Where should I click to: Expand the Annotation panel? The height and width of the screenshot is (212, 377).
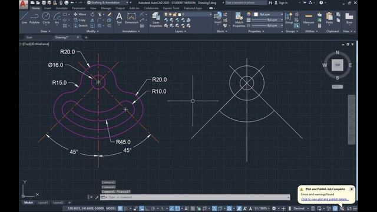[131, 31]
